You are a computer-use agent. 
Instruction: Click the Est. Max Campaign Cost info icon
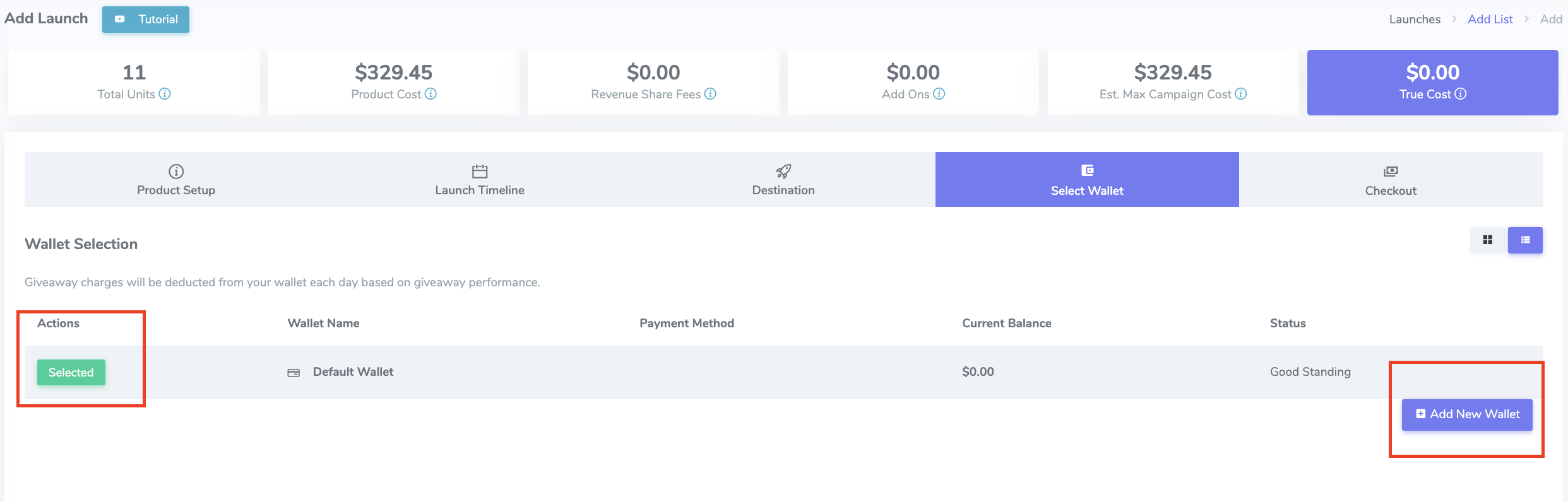tap(1241, 94)
